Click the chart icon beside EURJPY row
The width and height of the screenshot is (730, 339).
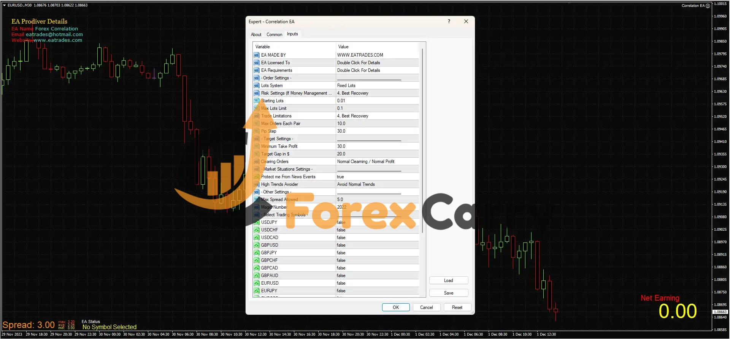click(256, 291)
